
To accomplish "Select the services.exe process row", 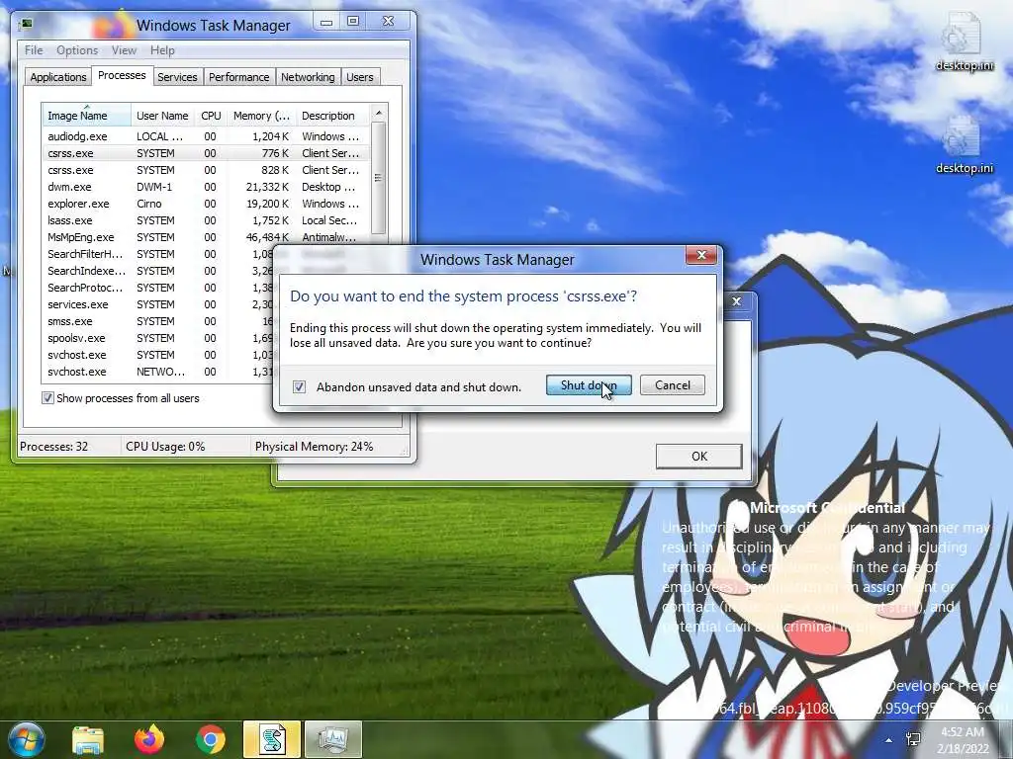I will pos(157,304).
